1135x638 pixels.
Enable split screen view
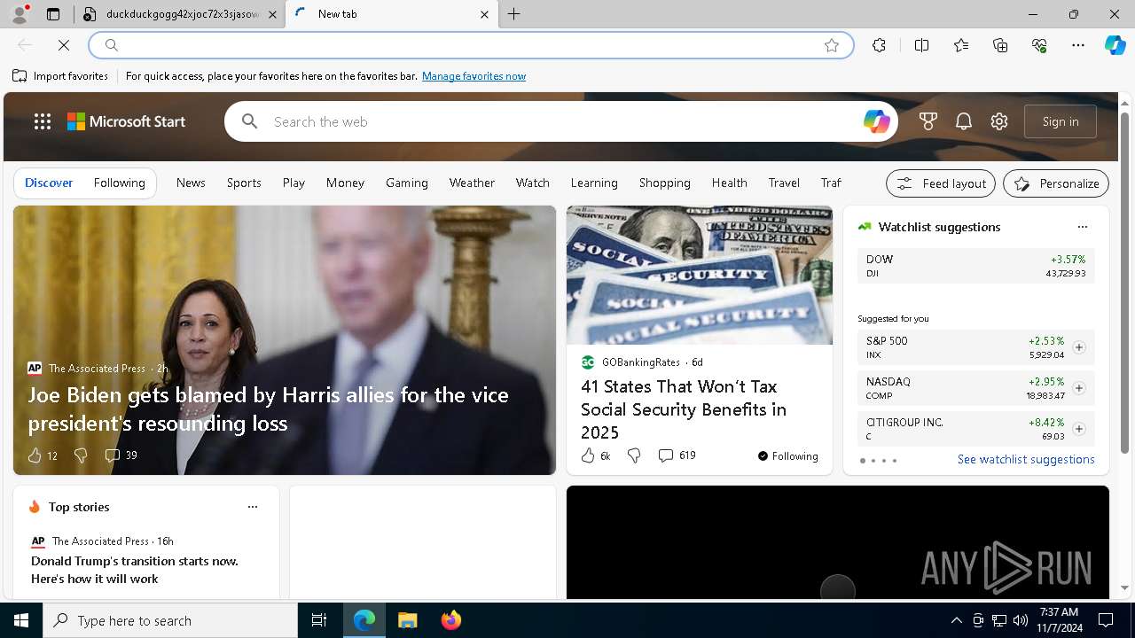coord(921,45)
